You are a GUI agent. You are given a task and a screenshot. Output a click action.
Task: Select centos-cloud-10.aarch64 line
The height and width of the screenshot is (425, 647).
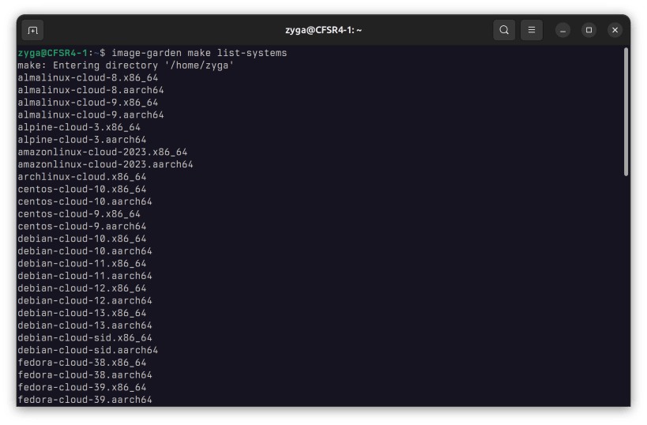coord(85,201)
